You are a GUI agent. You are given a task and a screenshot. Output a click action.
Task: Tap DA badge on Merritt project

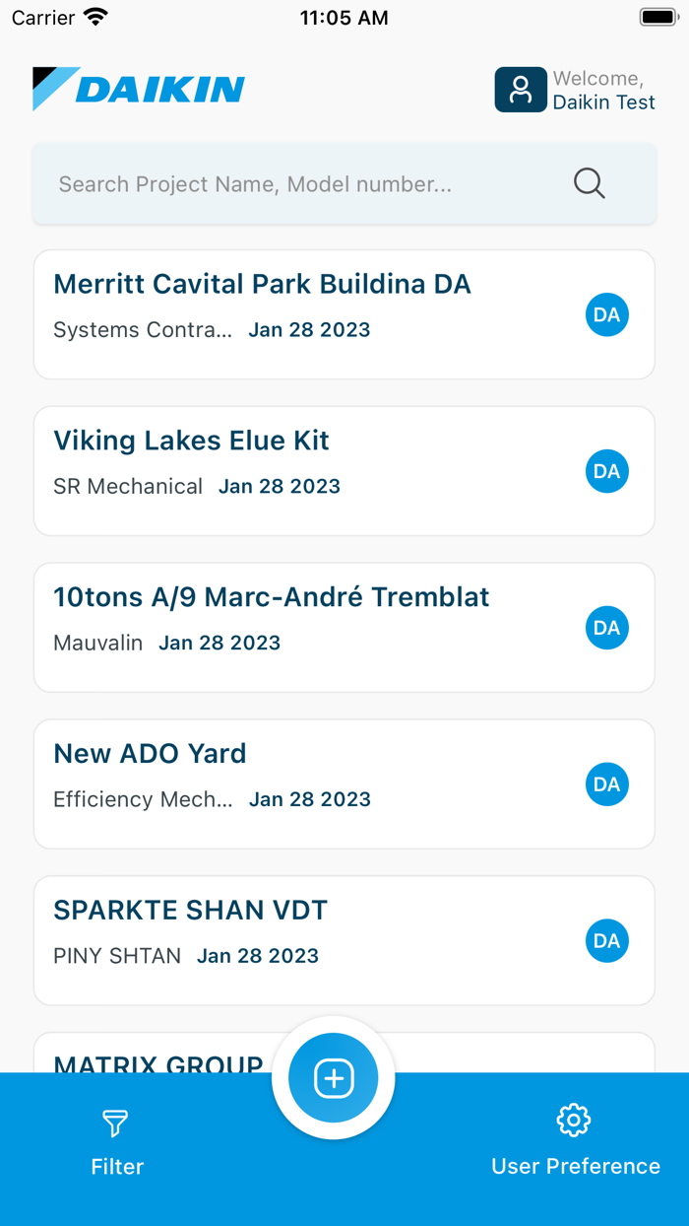click(607, 315)
